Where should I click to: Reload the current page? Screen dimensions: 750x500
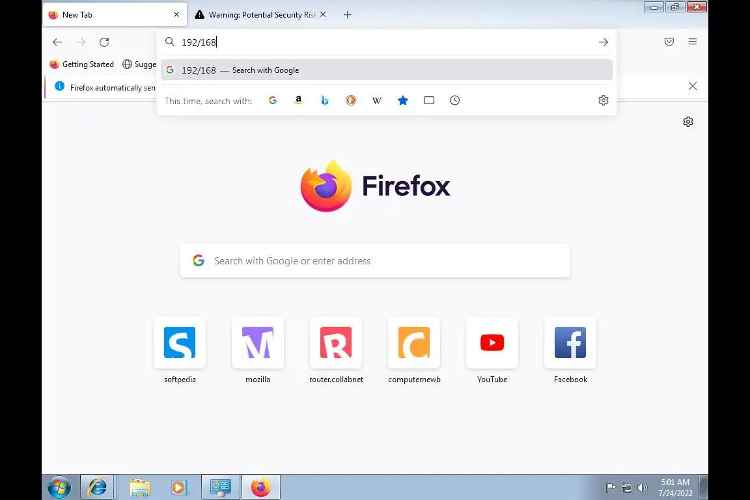(x=104, y=42)
